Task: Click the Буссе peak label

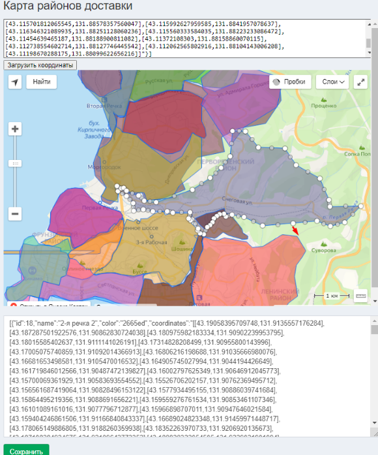Action: click(139, 272)
